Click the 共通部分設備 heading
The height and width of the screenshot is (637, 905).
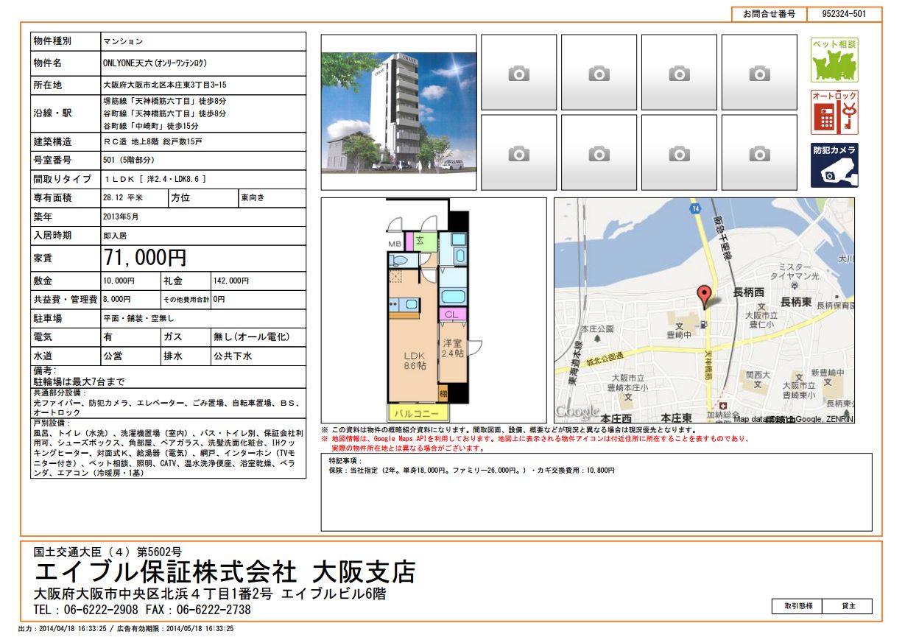(x=60, y=393)
